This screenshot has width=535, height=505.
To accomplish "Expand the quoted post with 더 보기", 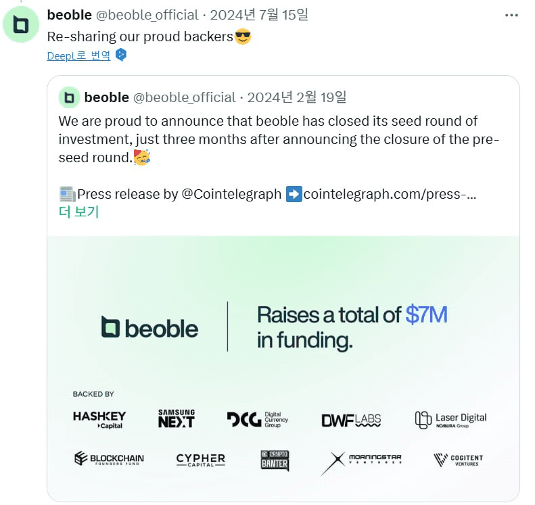I will 79,212.
